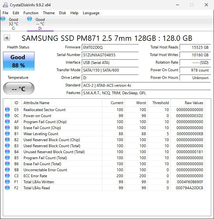
Task: Click the Serial Number field
Action: point(110,55)
